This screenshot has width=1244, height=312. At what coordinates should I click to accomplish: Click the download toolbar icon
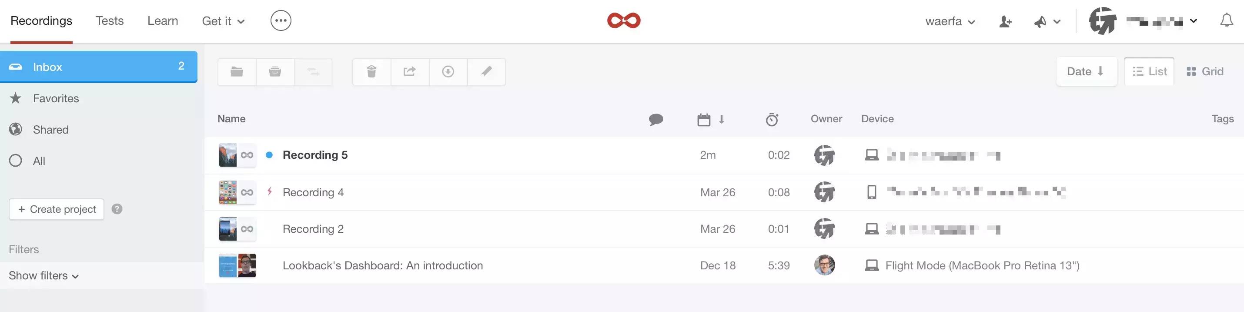tap(448, 72)
